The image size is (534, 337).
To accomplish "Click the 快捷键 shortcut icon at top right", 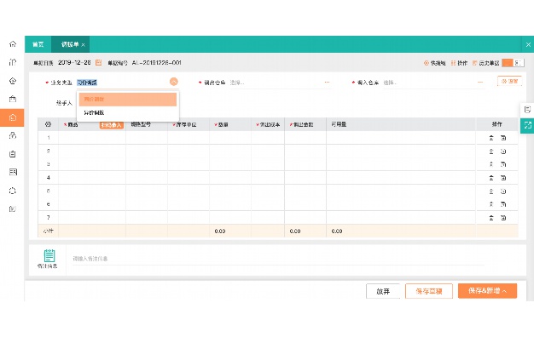I will (x=426, y=63).
